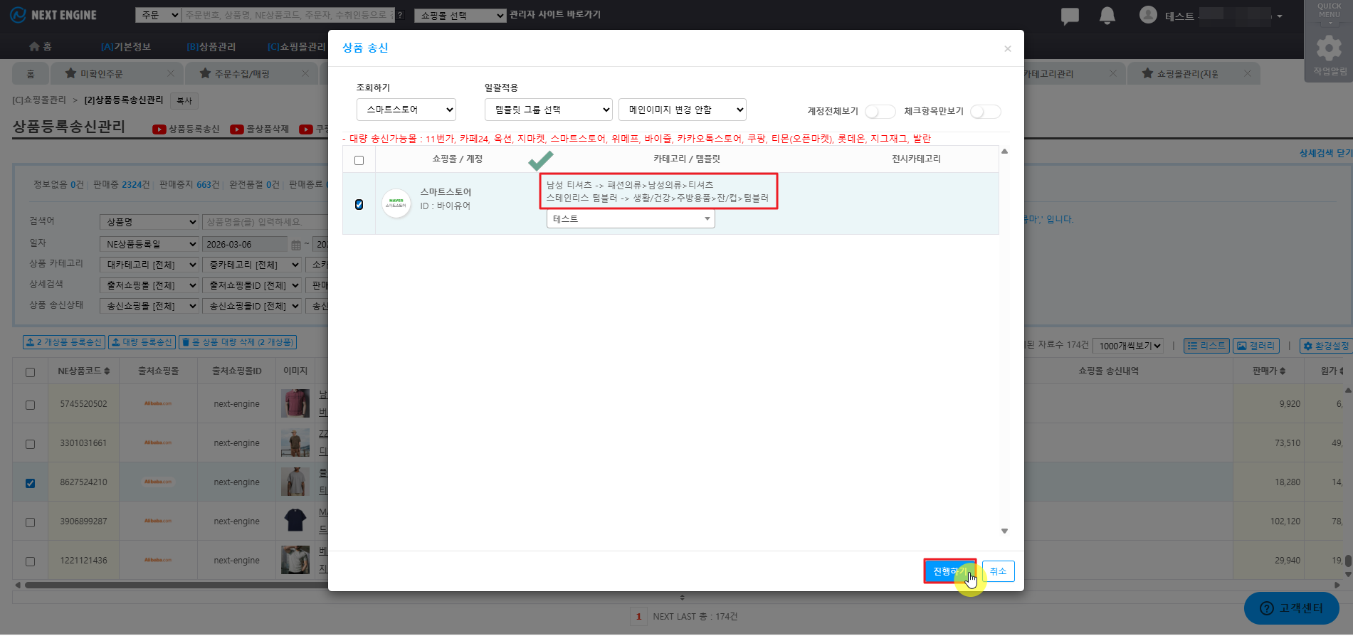Click the 고객센터 help button
This screenshot has width=1353, height=636.
tap(1291, 608)
